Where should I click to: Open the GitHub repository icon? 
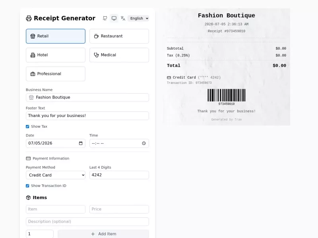pos(105,18)
